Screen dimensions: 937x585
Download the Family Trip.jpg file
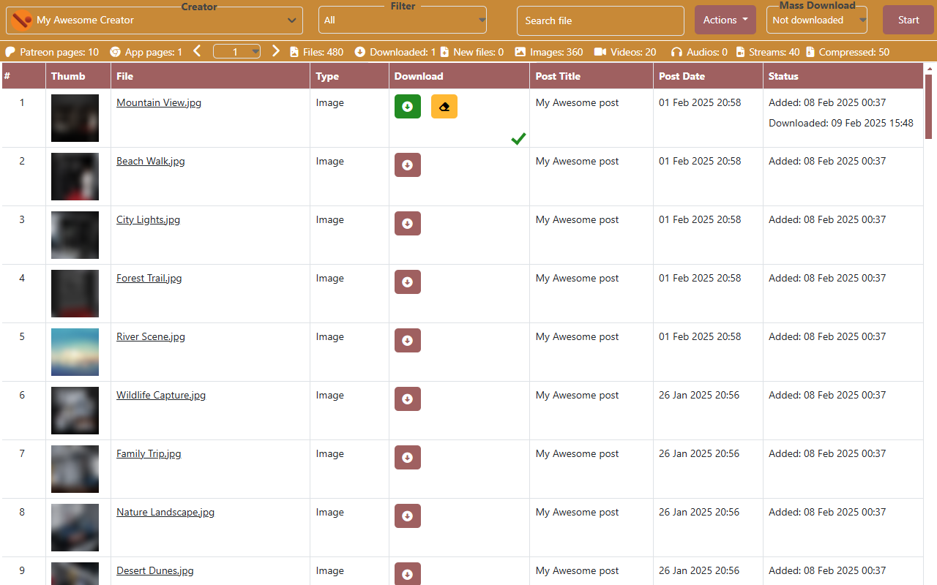(407, 457)
